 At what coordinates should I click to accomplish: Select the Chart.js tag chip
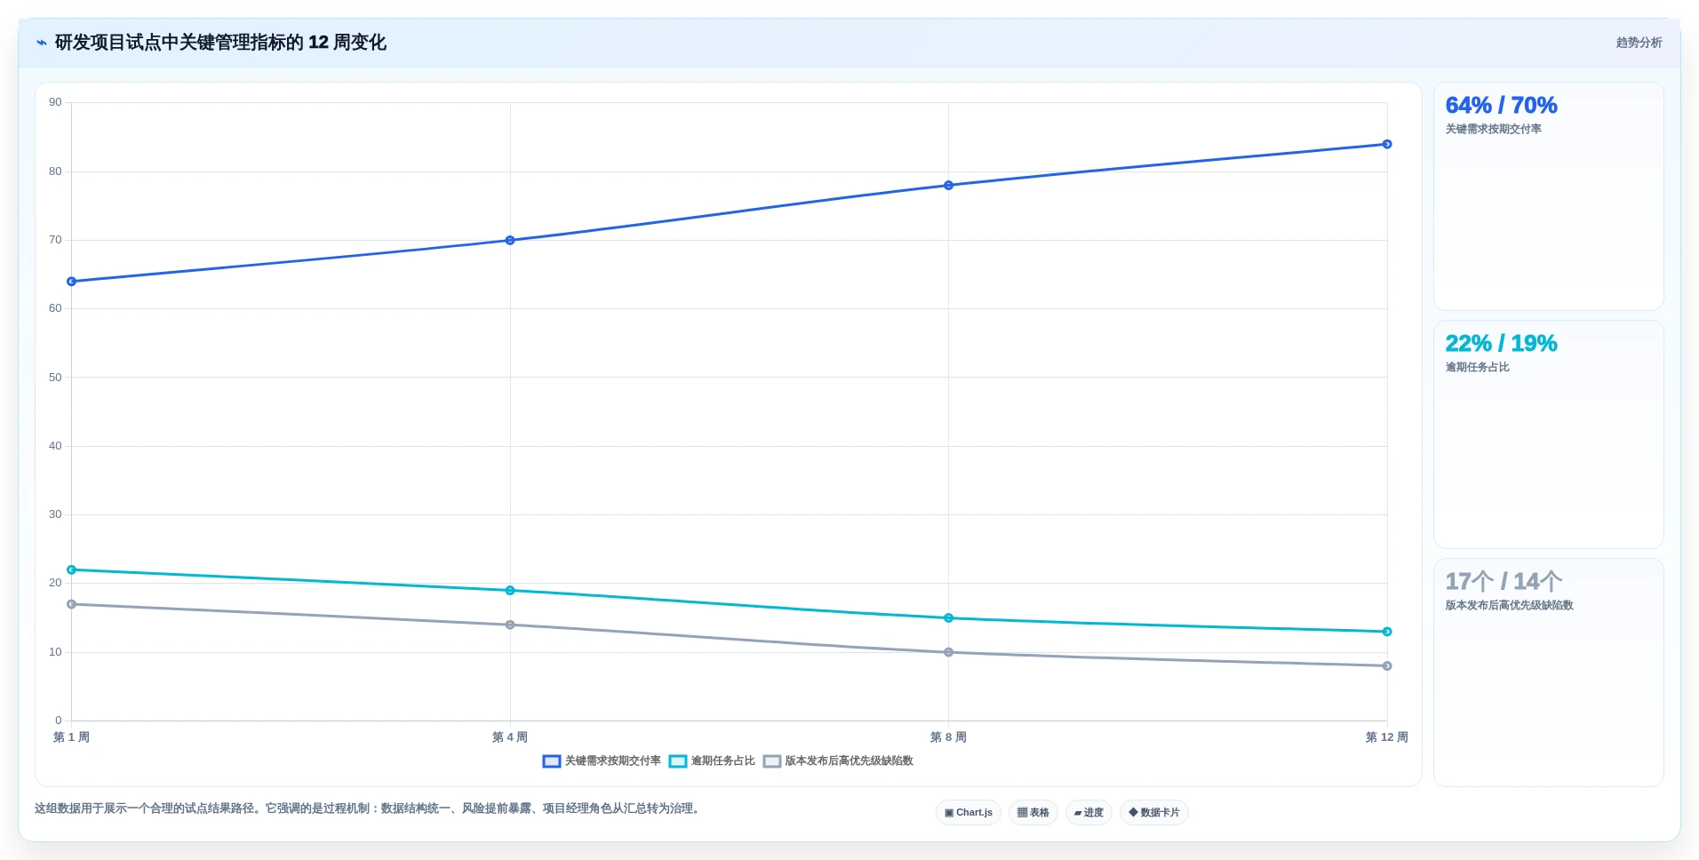(x=969, y=813)
